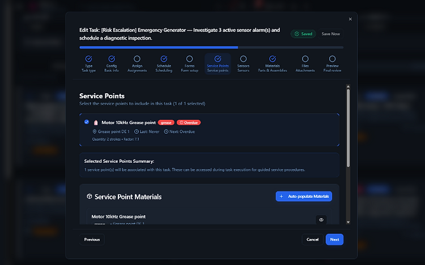This screenshot has height=265, width=425.
Task: Click the location pin icon beside Grease point DE 1
Action: coord(95,132)
